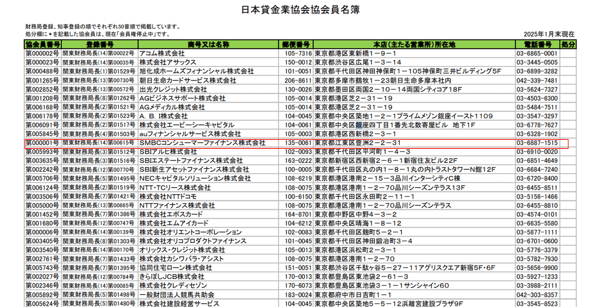This screenshot has width=602, height=307.
Task: Click the 商号又は名称 column header
Action: 208,45
